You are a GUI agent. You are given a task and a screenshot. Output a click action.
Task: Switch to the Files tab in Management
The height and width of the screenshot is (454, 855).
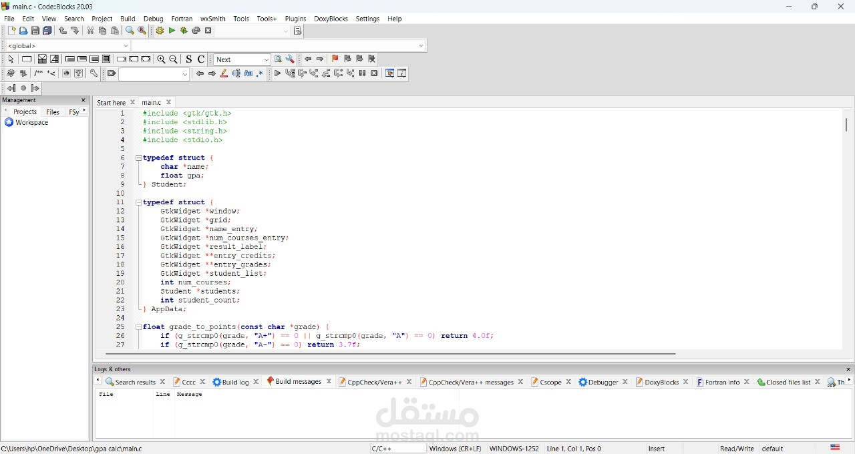click(x=53, y=112)
